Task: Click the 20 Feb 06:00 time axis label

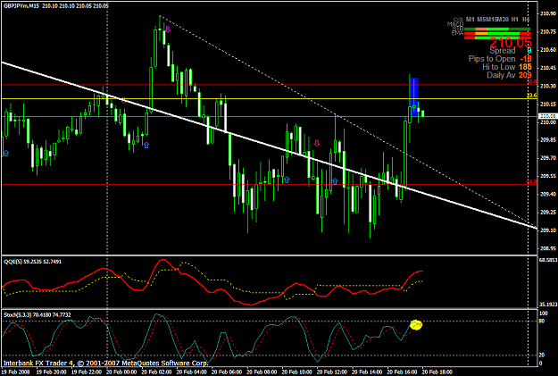Action: [x=225, y=372]
